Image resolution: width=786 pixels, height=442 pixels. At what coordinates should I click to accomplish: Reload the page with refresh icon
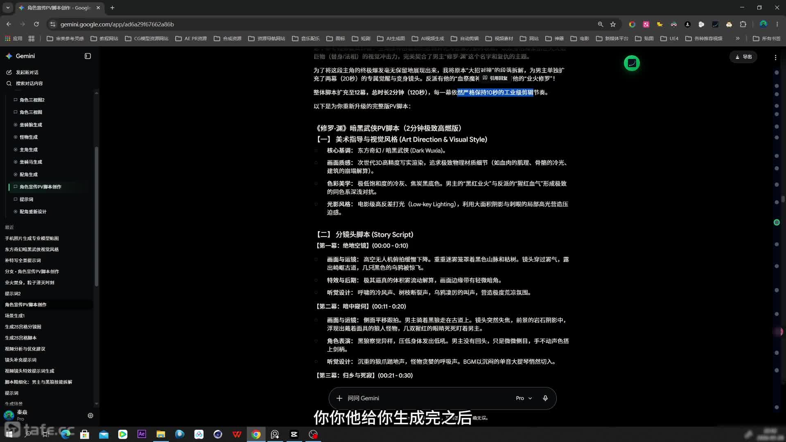point(36,24)
